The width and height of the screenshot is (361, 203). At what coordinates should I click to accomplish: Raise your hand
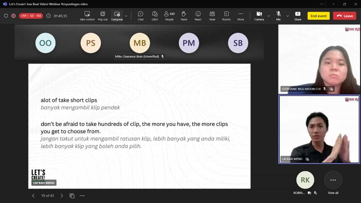click(184, 15)
